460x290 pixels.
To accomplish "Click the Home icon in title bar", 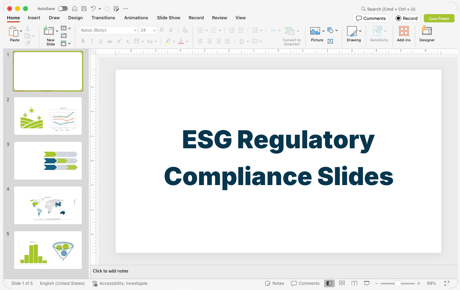I will [x=75, y=9].
